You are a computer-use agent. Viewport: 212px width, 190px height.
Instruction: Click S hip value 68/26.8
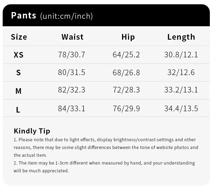[x=126, y=73]
